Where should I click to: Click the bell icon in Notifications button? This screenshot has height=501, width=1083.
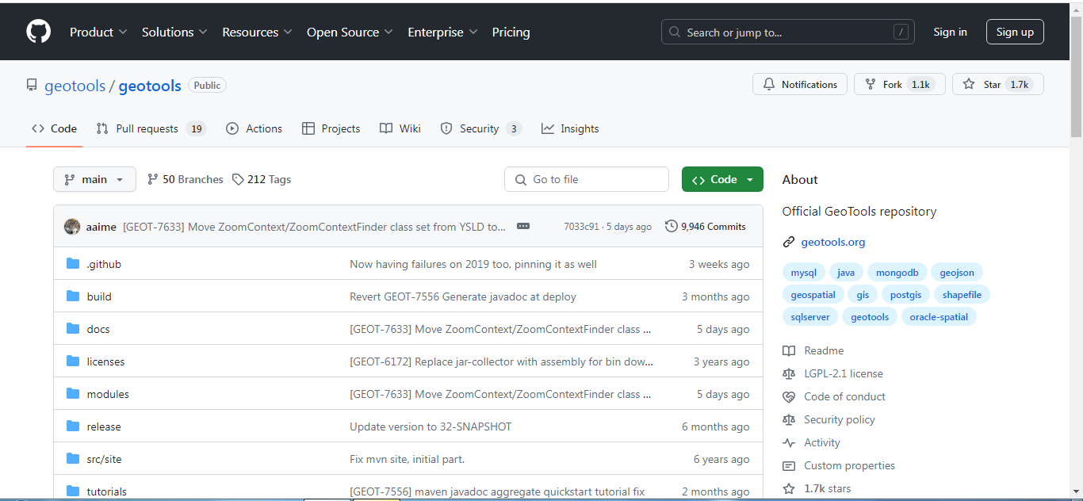(769, 85)
